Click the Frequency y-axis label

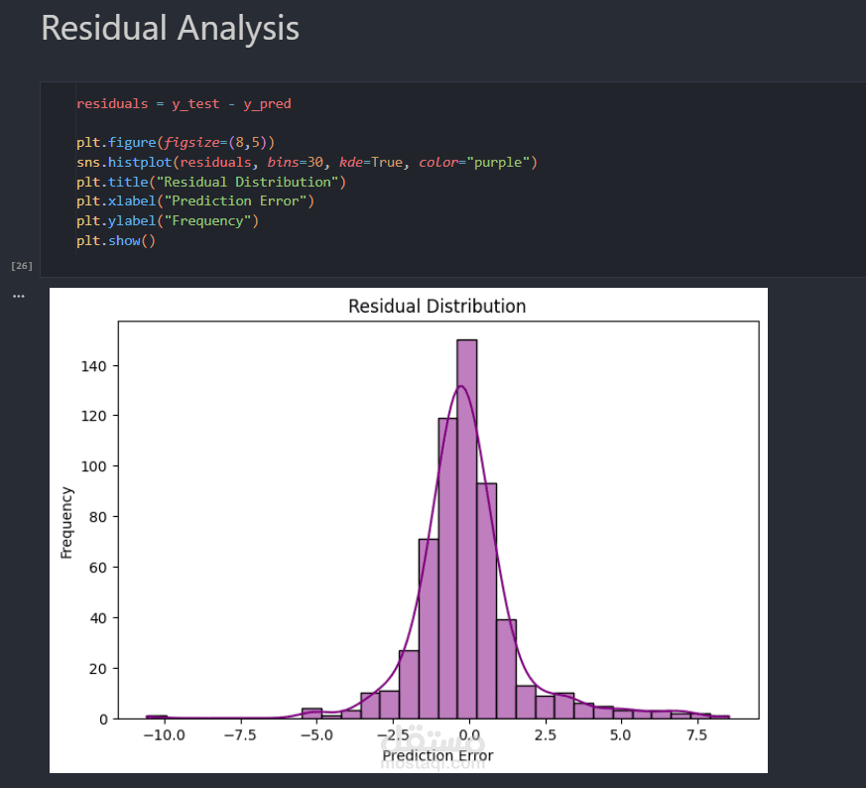pos(66,522)
